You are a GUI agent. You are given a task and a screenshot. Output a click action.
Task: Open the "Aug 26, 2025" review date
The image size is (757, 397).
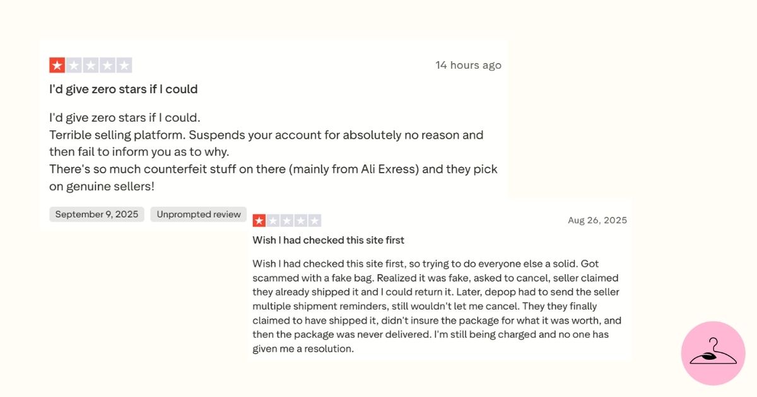click(597, 221)
